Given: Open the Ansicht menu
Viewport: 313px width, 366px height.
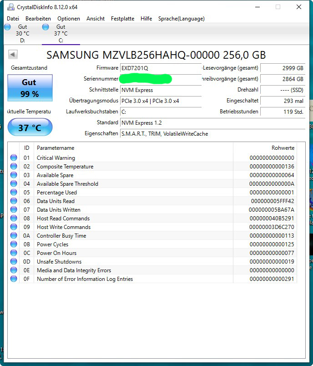Looking at the screenshot, I should 96,19.
